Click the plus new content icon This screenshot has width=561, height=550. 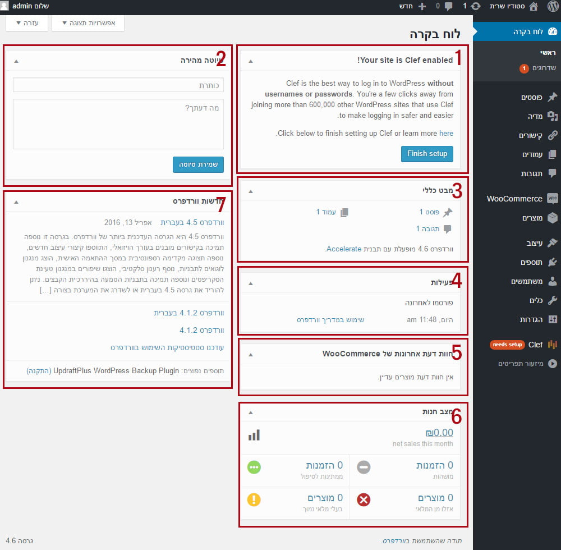[422, 6]
